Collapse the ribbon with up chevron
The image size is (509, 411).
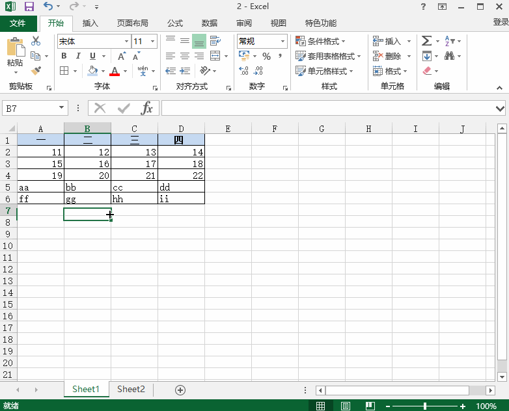(499, 88)
